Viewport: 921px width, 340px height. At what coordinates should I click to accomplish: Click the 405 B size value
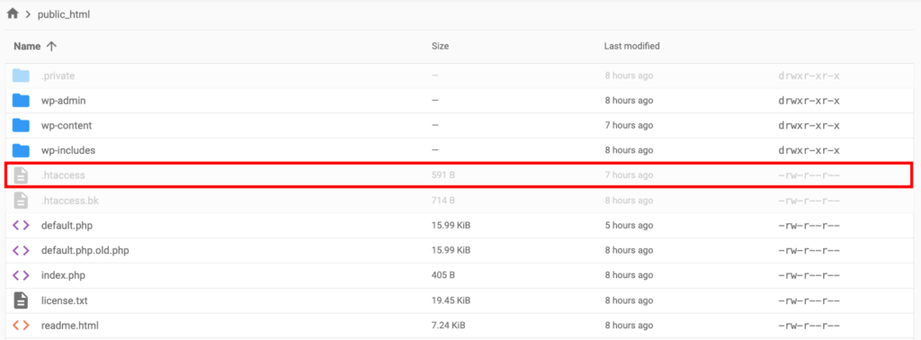pyautogui.click(x=443, y=275)
